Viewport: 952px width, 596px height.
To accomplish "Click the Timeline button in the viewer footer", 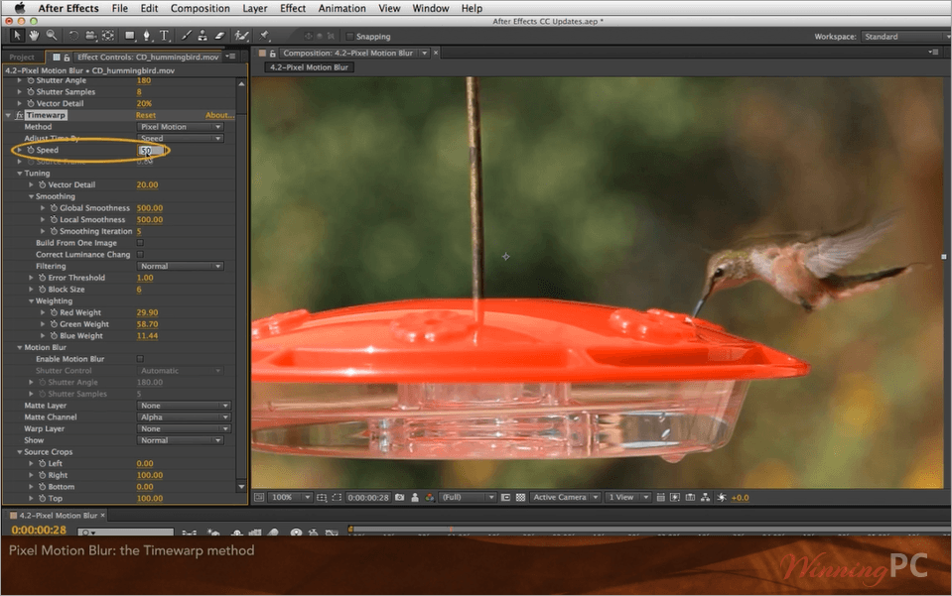I will pos(690,497).
